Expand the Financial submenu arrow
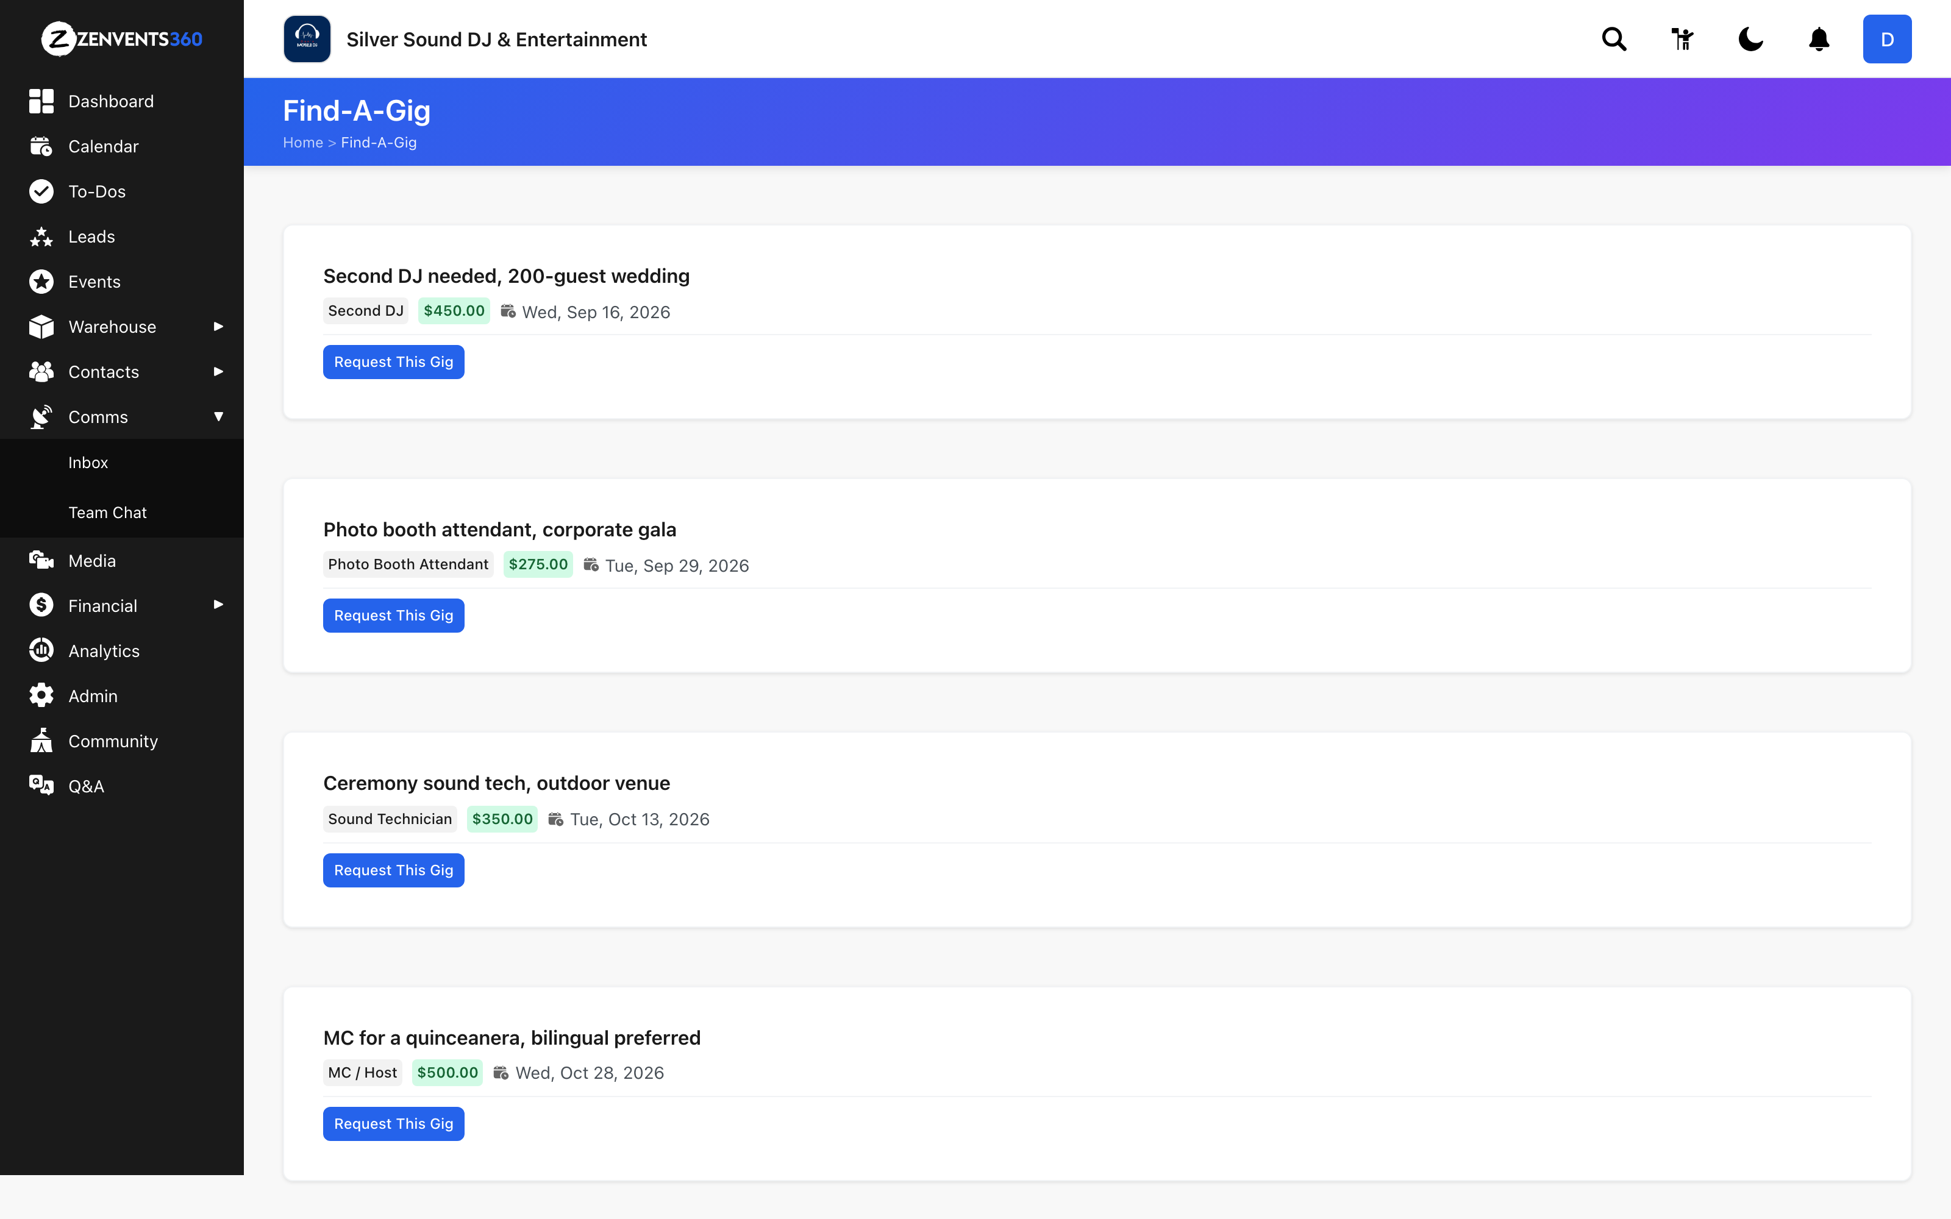This screenshot has height=1219, width=1951. 218,605
